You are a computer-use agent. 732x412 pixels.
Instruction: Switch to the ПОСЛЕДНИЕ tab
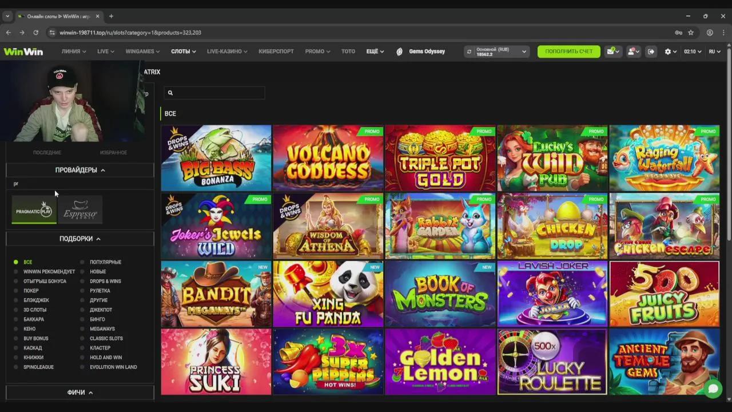point(47,153)
